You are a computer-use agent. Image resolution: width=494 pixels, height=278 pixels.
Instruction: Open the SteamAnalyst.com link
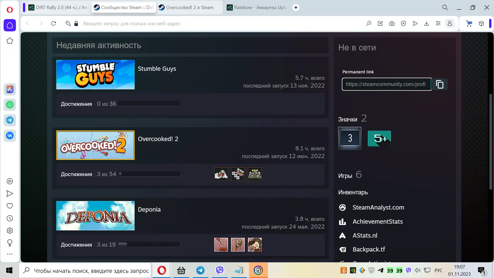coord(378,207)
